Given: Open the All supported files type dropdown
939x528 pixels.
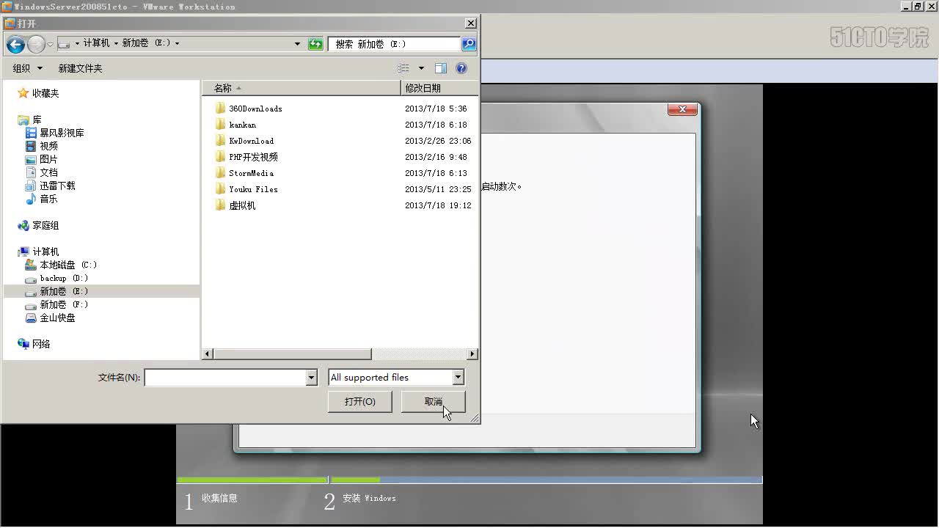Looking at the screenshot, I should click(x=396, y=378).
